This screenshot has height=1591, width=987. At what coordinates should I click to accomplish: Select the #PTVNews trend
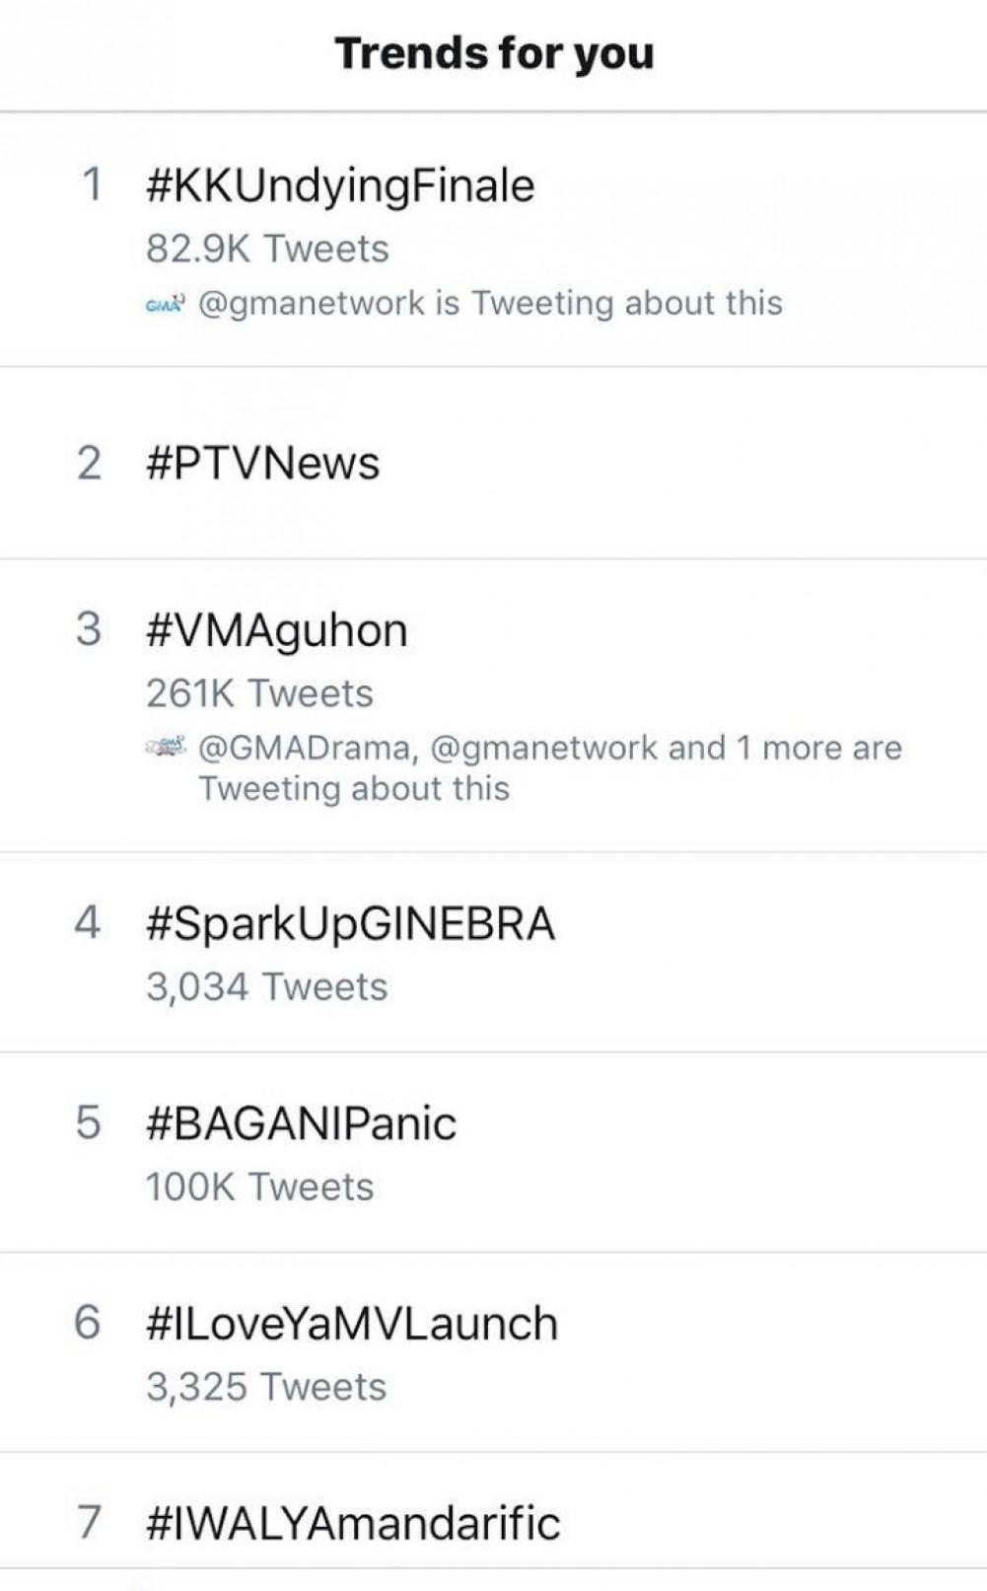coord(262,464)
